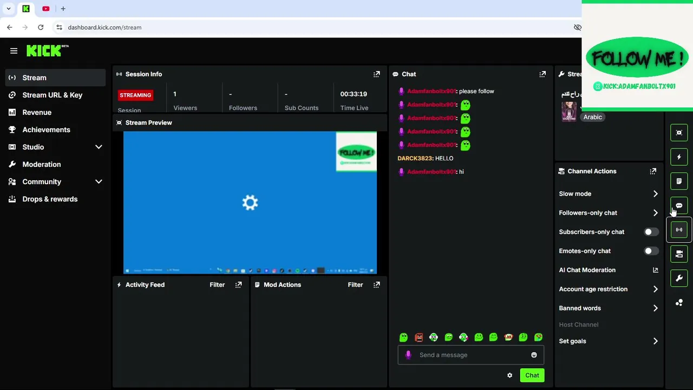Click the stream category thumbnail above Arabic tag
This screenshot has height=390, width=693.
[x=568, y=112]
